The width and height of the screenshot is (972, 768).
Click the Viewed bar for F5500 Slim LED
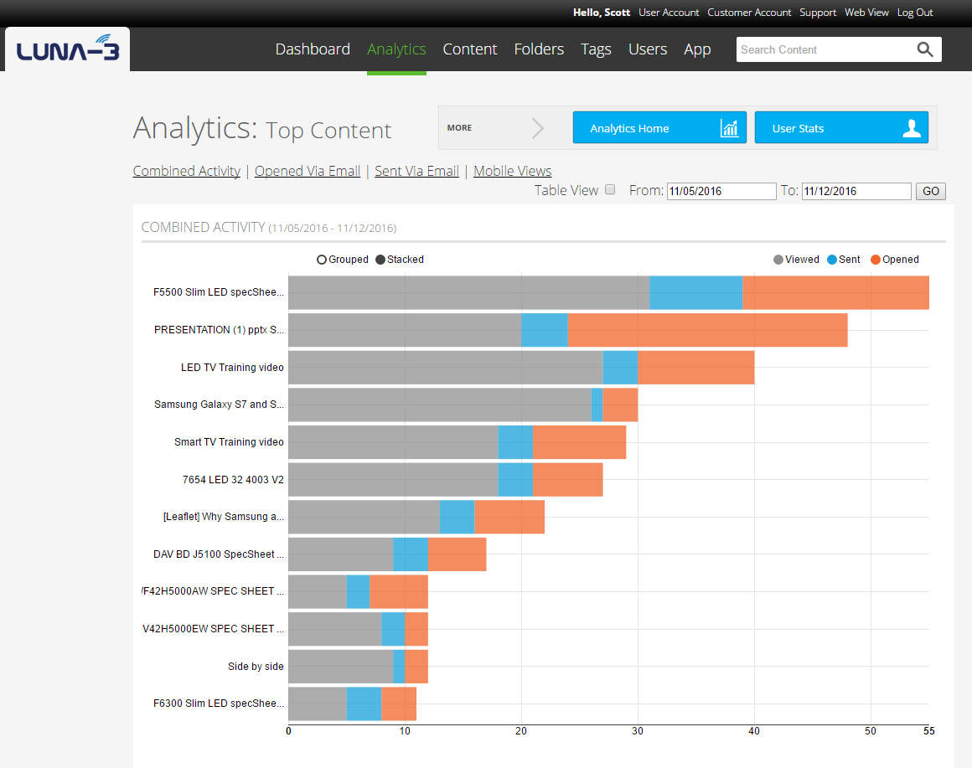(468, 292)
